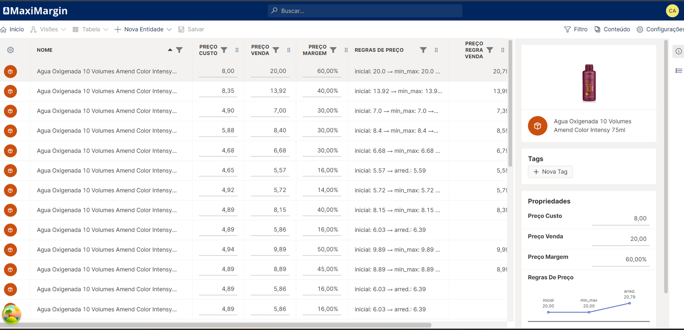Click the margin cell 50,00%
Viewport: 684px width, 330px height.
click(321, 250)
